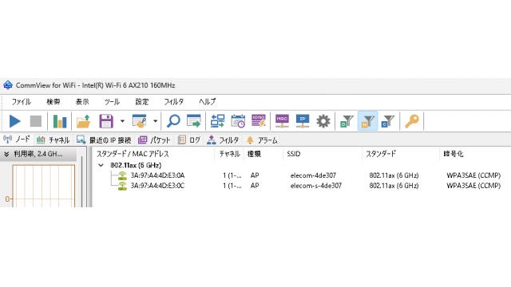Viewport: 511px width, 287px height.
Task: Toggle the highlighted orange funnel filter icon
Action: pos(367,121)
